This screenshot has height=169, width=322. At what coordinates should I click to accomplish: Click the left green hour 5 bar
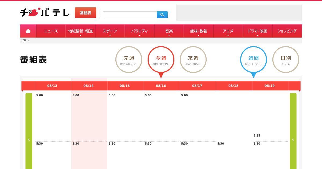pos(29,131)
